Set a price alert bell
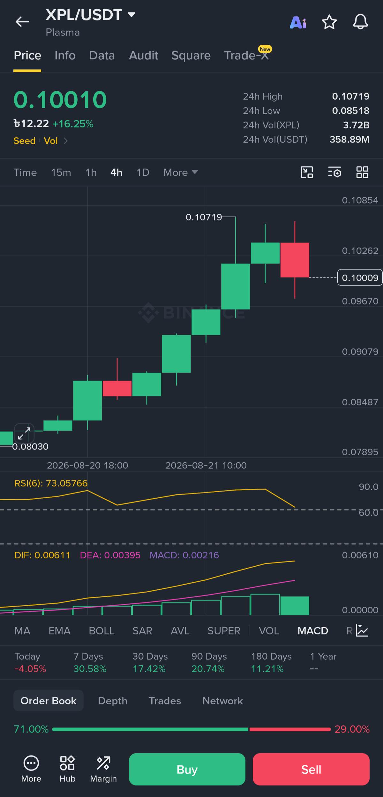The image size is (383, 797). click(360, 22)
